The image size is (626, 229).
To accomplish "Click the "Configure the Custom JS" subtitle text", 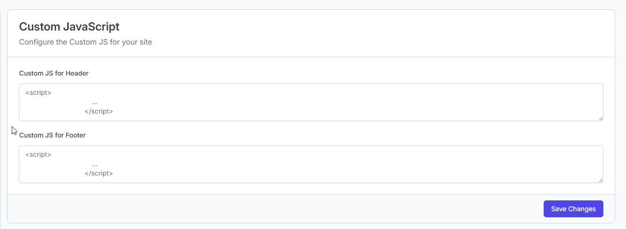I will 85,42.
